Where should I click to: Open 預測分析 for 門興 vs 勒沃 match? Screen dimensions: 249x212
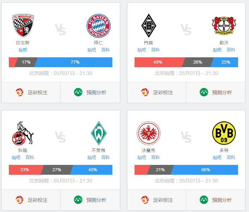(216, 92)
